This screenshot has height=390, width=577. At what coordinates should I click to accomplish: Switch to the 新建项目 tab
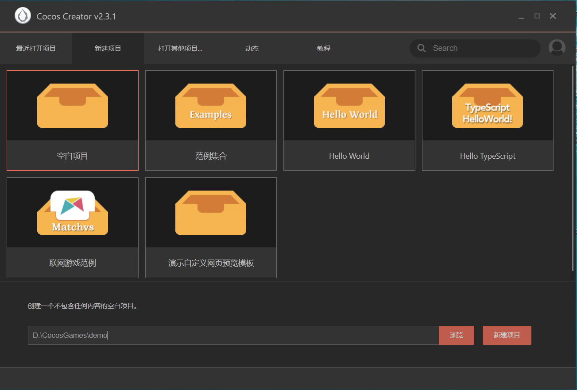point(108,49)
